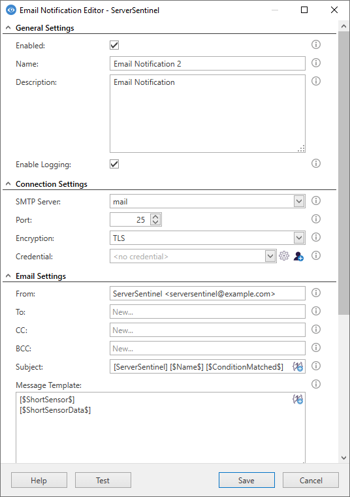
Task: Click the BCC recipients field
Action: pyautogui.click(x=208, y=348)
